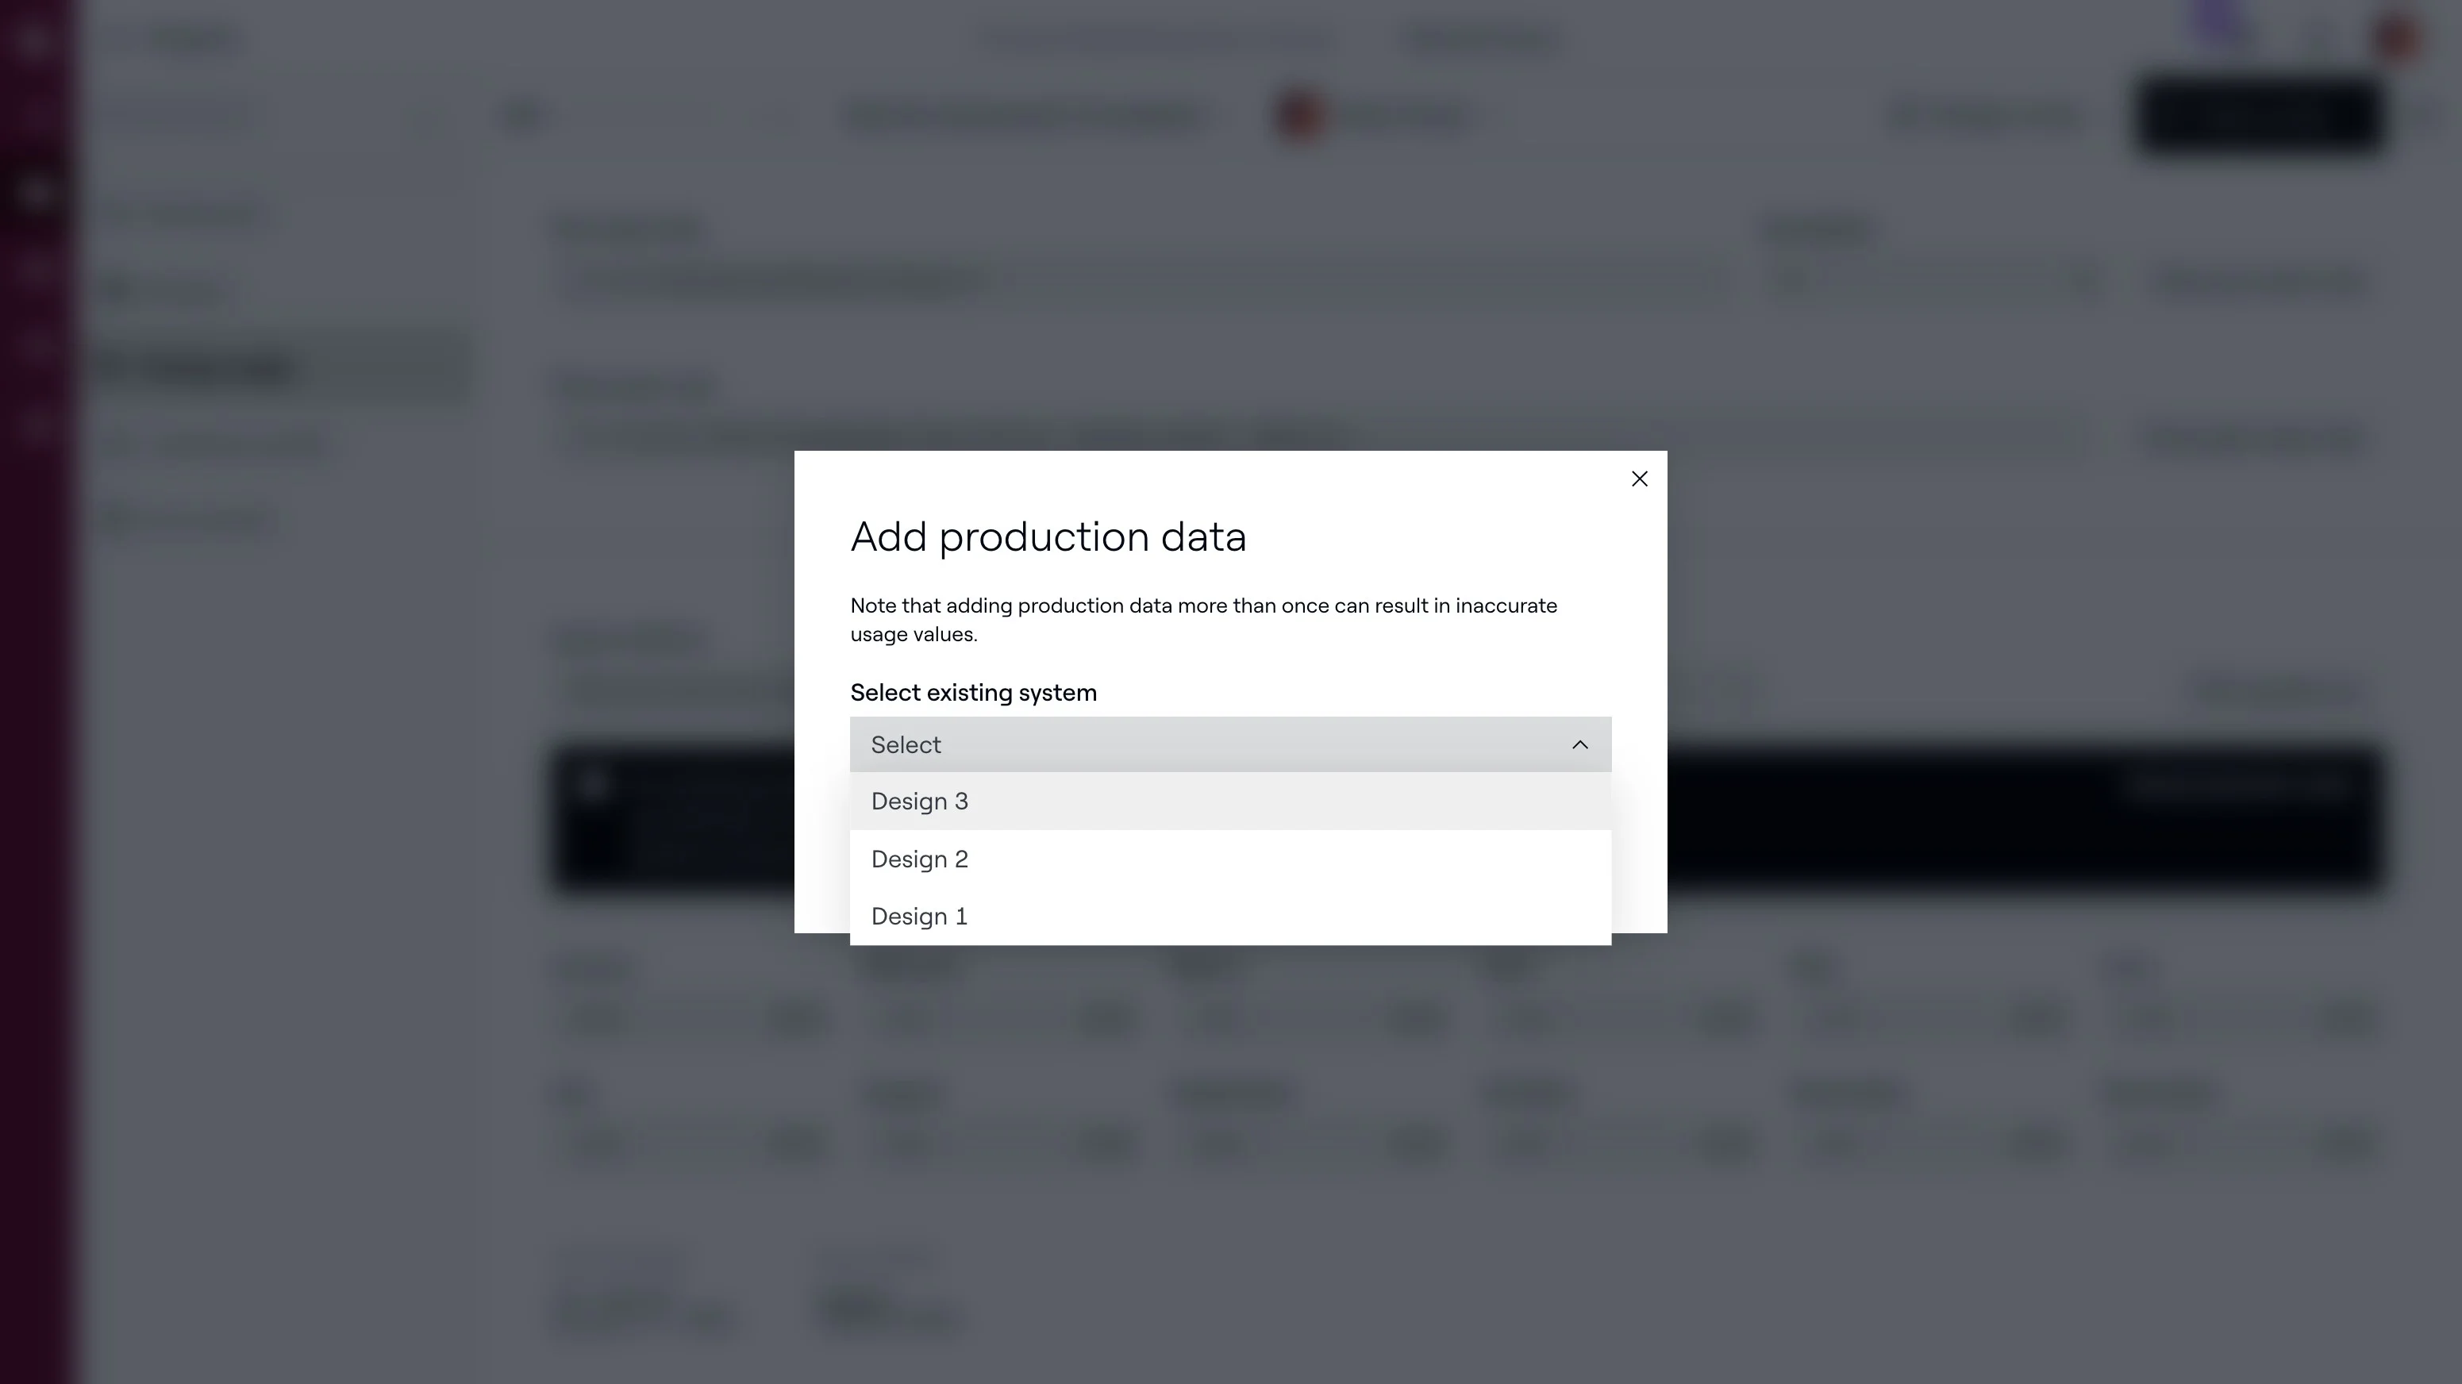Click Select existing system field label
Viewport: 2462px width, 1384px height.
973,693
